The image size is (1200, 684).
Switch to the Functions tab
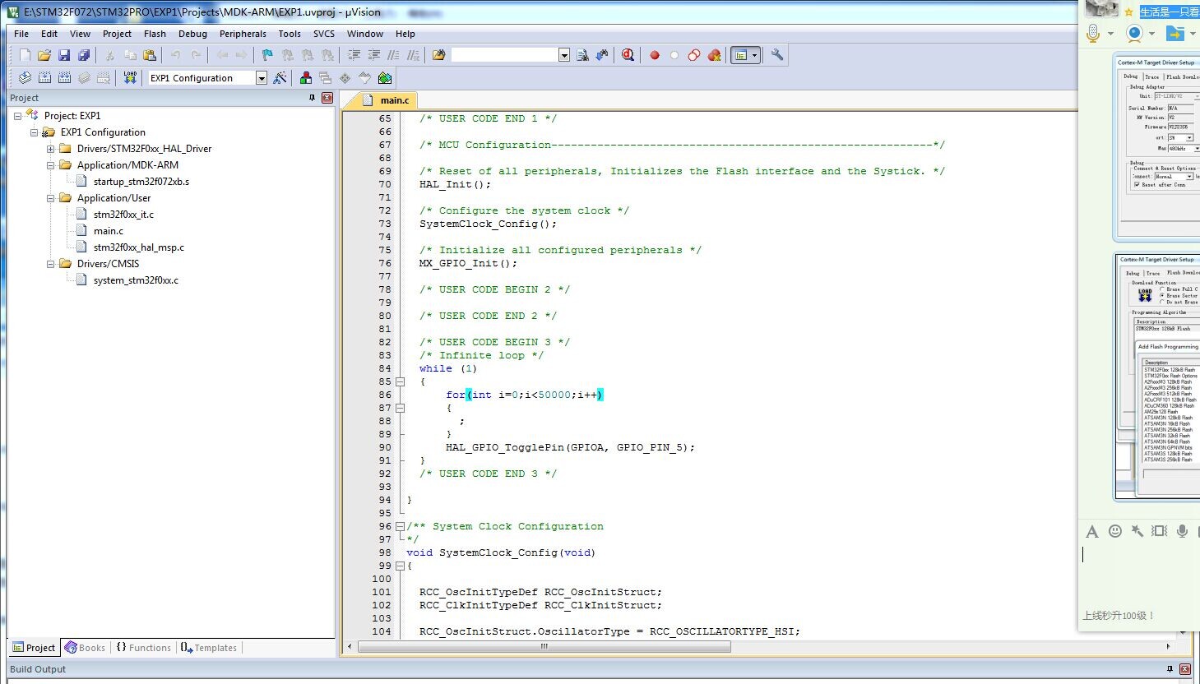pos(143,648)
